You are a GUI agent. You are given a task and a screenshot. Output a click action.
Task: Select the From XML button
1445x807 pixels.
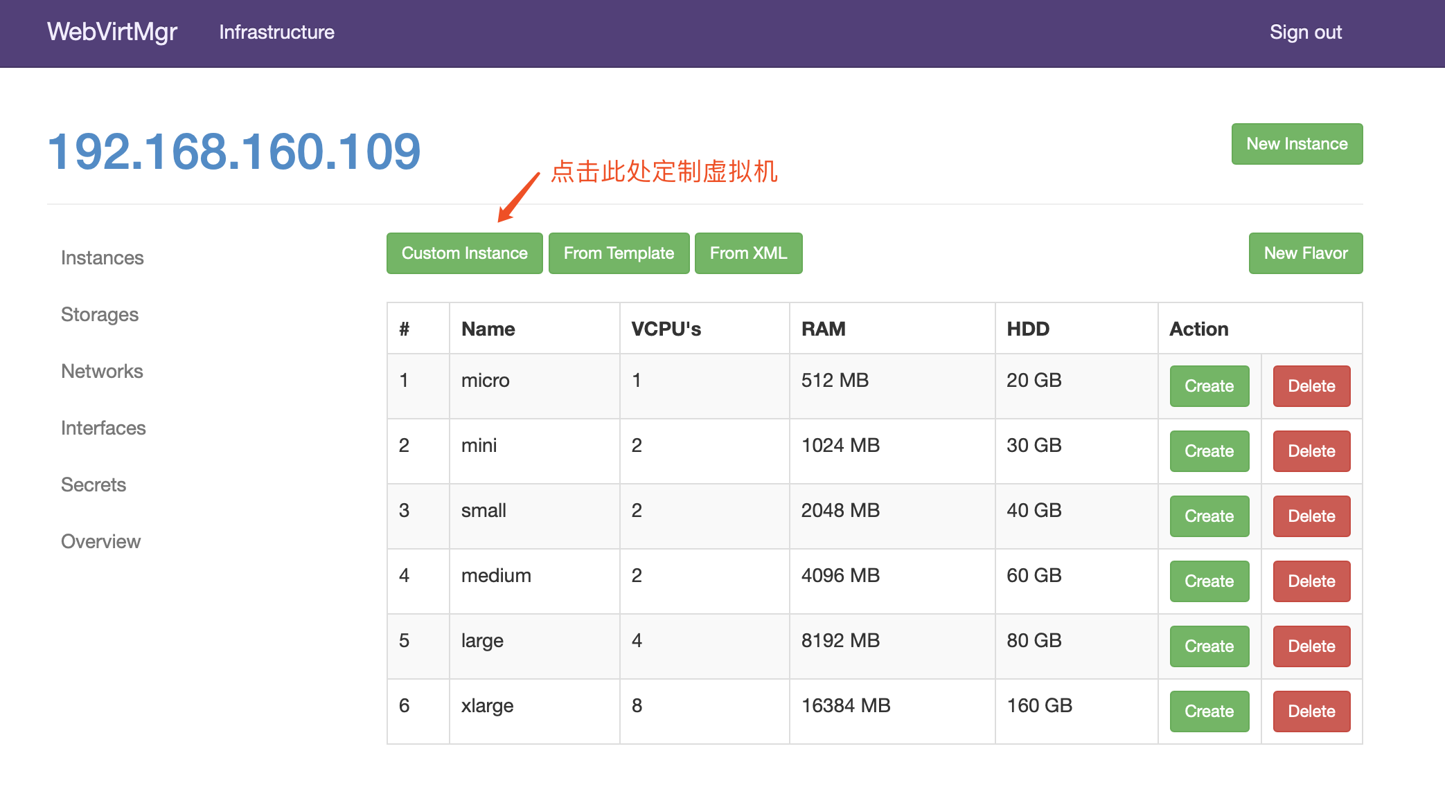748,253
